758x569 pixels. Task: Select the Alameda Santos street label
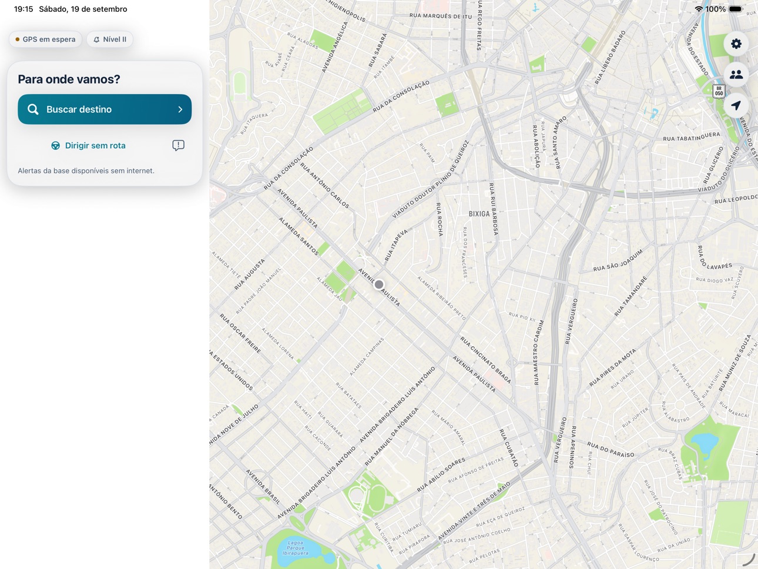pos(298,236)
